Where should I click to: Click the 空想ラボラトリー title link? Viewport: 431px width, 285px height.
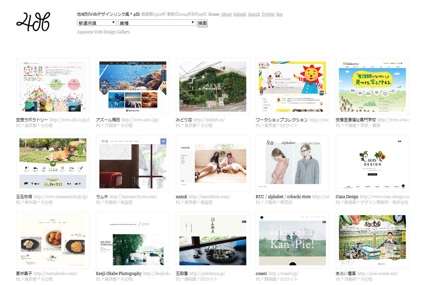coord(32,120)
